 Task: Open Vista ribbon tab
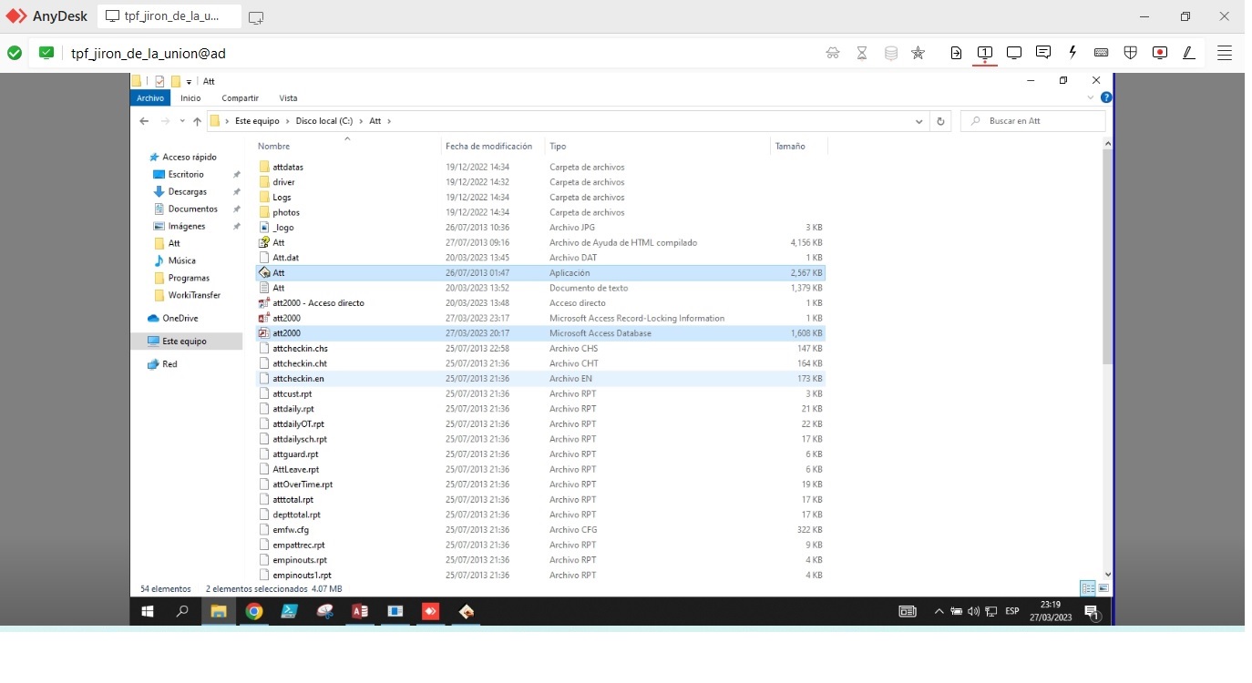tap(288, 97)
